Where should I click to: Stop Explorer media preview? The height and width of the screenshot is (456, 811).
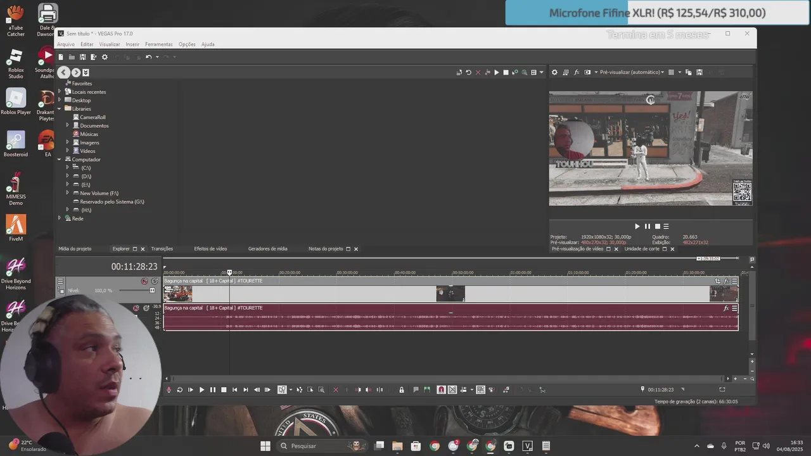coord(506,72)
